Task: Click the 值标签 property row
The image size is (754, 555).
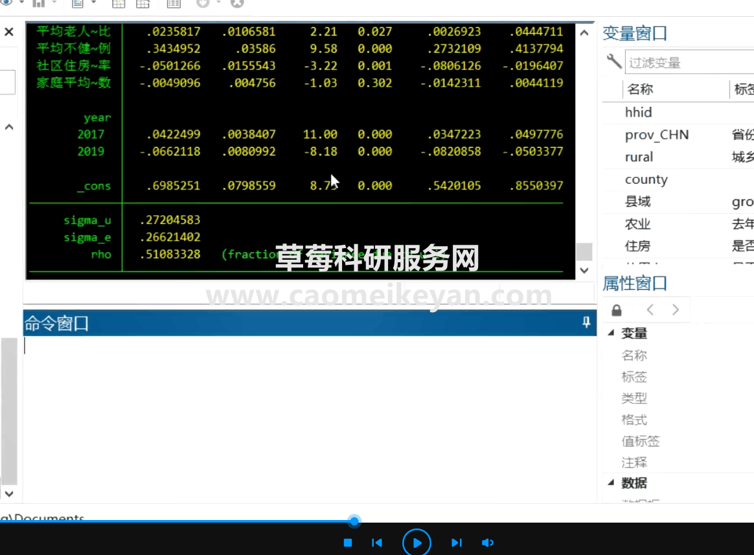Action: pos(641,441)
